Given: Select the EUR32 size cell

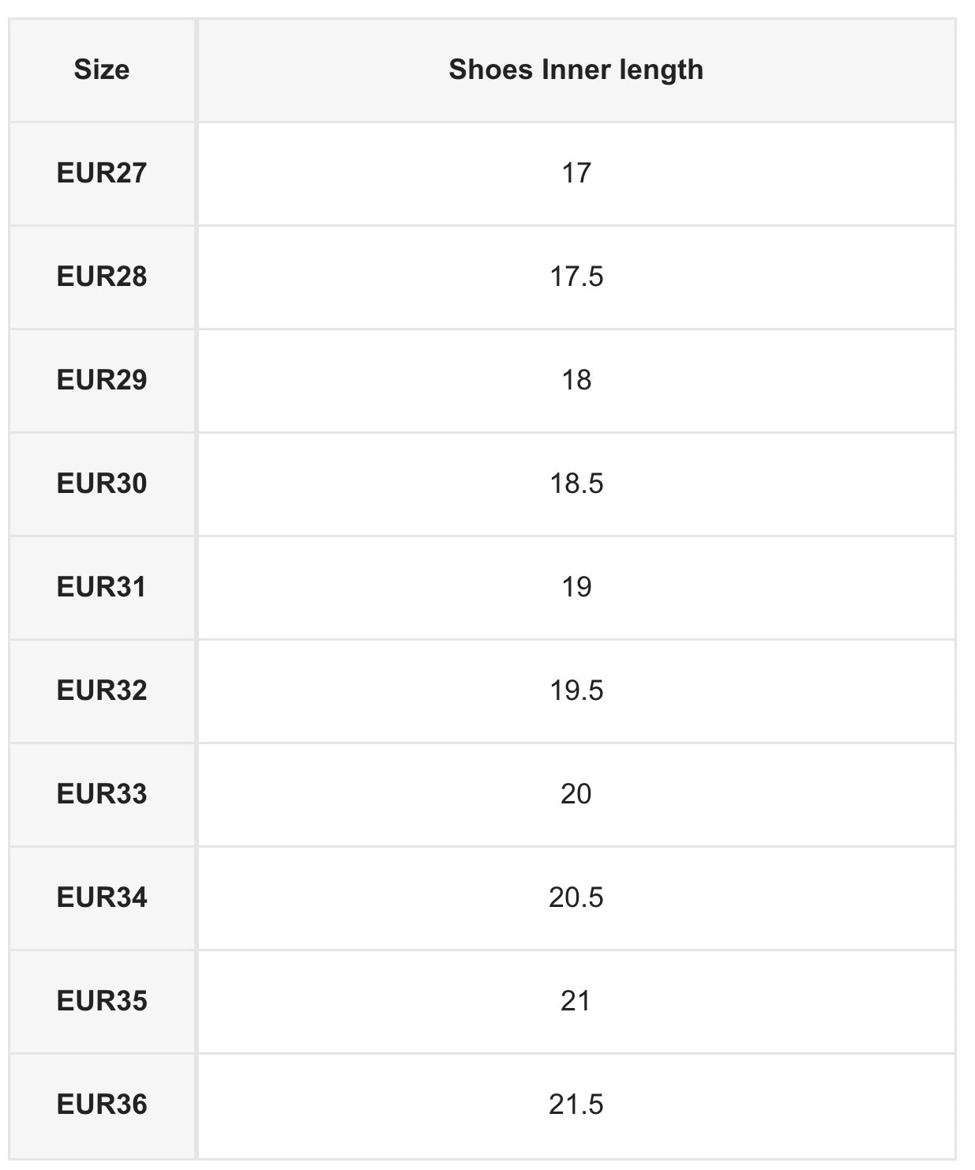Looking at the screenshot, I should click(x=102, y=690).
